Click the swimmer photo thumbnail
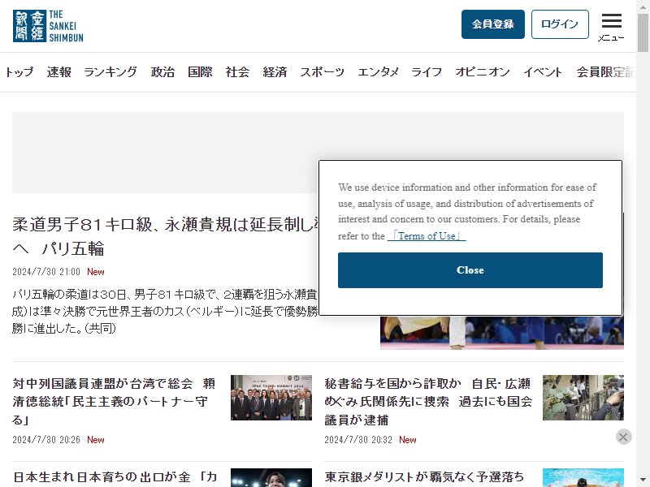The width and height of the screenshot is (650, 487). tap(583, 477)
